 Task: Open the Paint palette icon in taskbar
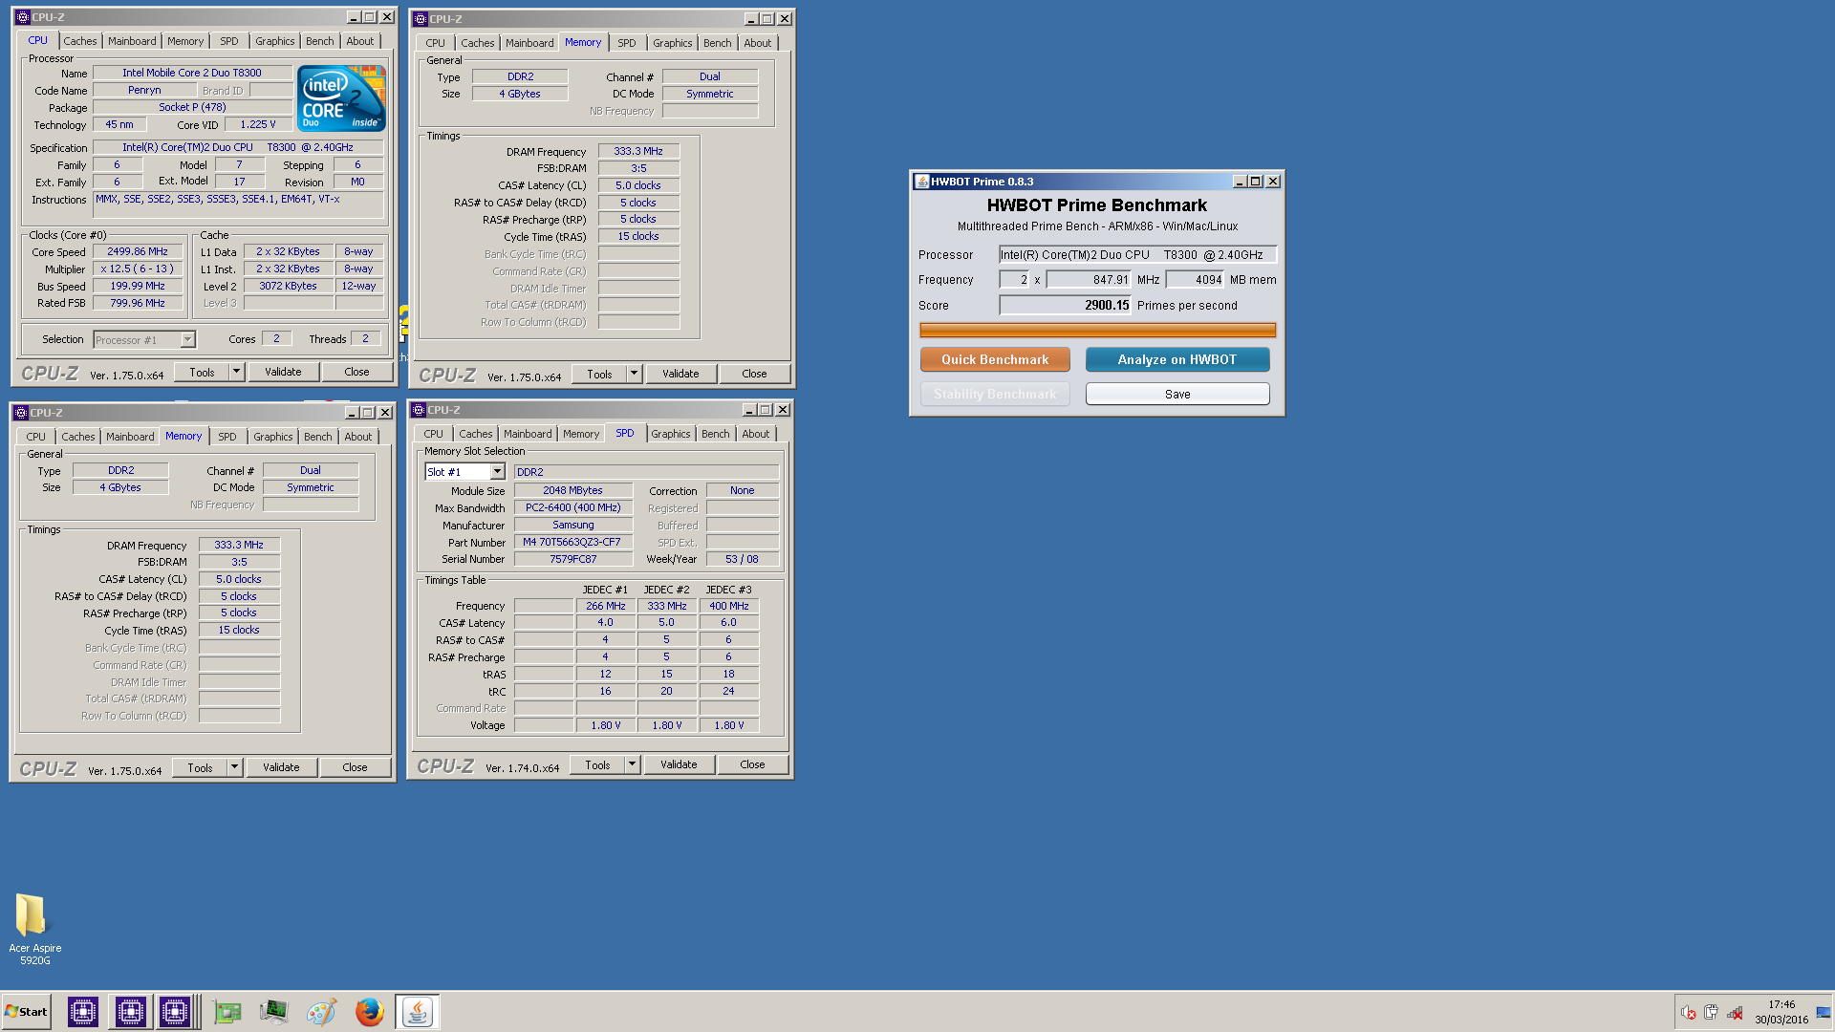[321, 1012]
